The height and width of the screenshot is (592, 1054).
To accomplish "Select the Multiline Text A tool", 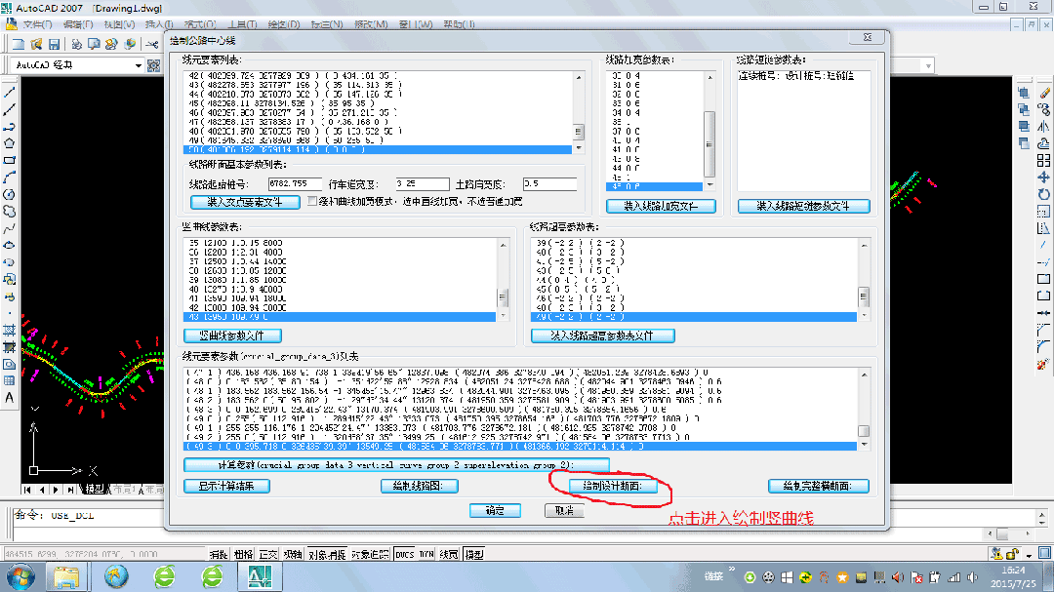I will [10, 397].
